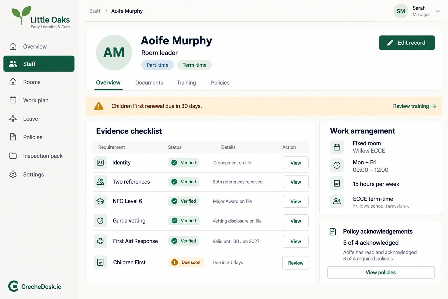Click the Edit record button

tap(407, 43)
